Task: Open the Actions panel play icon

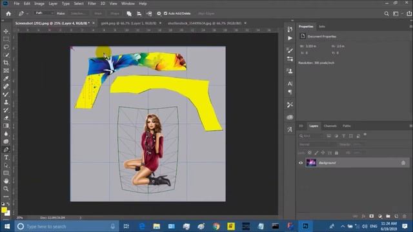Action: coord(290,38)
